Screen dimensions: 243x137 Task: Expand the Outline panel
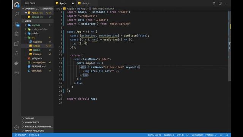pos(38,118)
